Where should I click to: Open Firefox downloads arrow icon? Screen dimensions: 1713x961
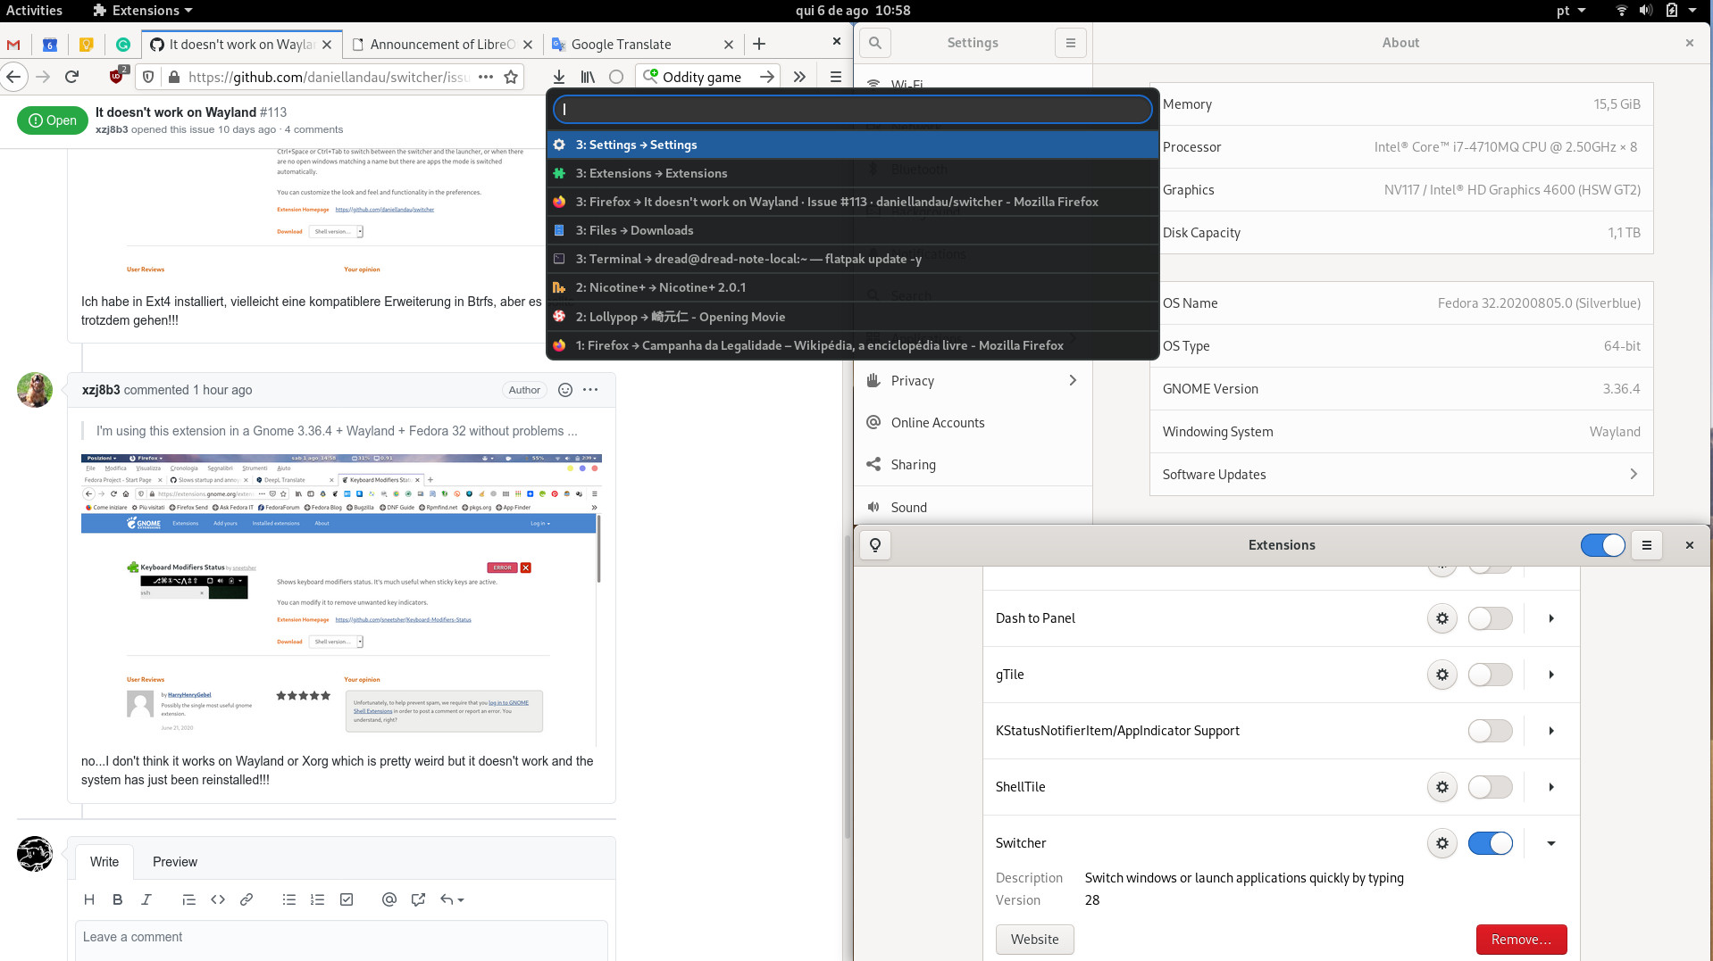tap(559, 77)
